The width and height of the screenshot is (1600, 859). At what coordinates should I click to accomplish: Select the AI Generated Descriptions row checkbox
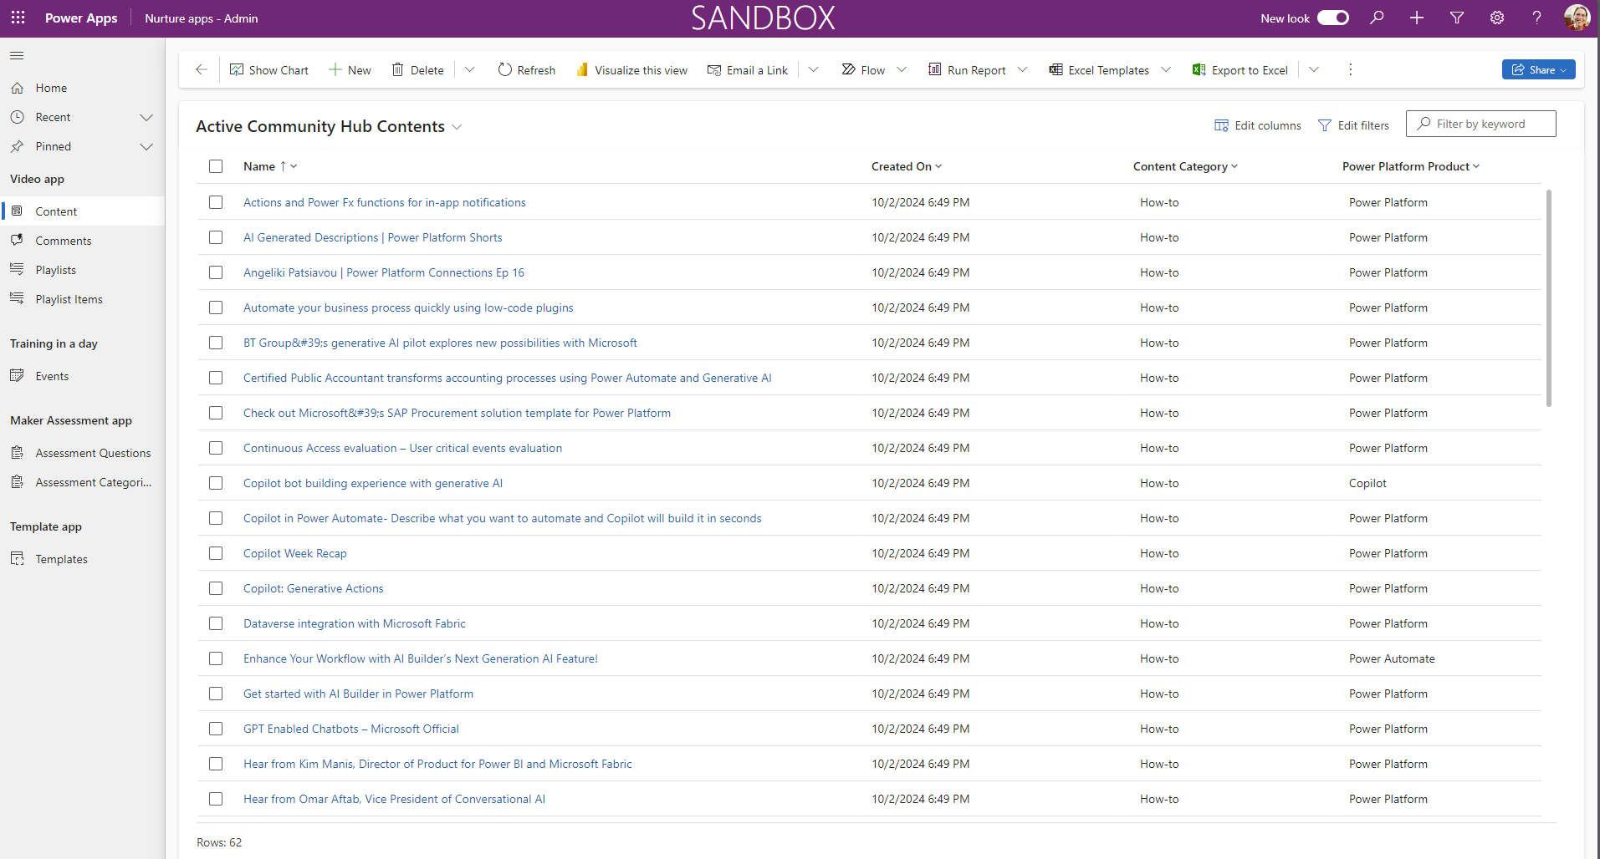click(x=216, y=237)
